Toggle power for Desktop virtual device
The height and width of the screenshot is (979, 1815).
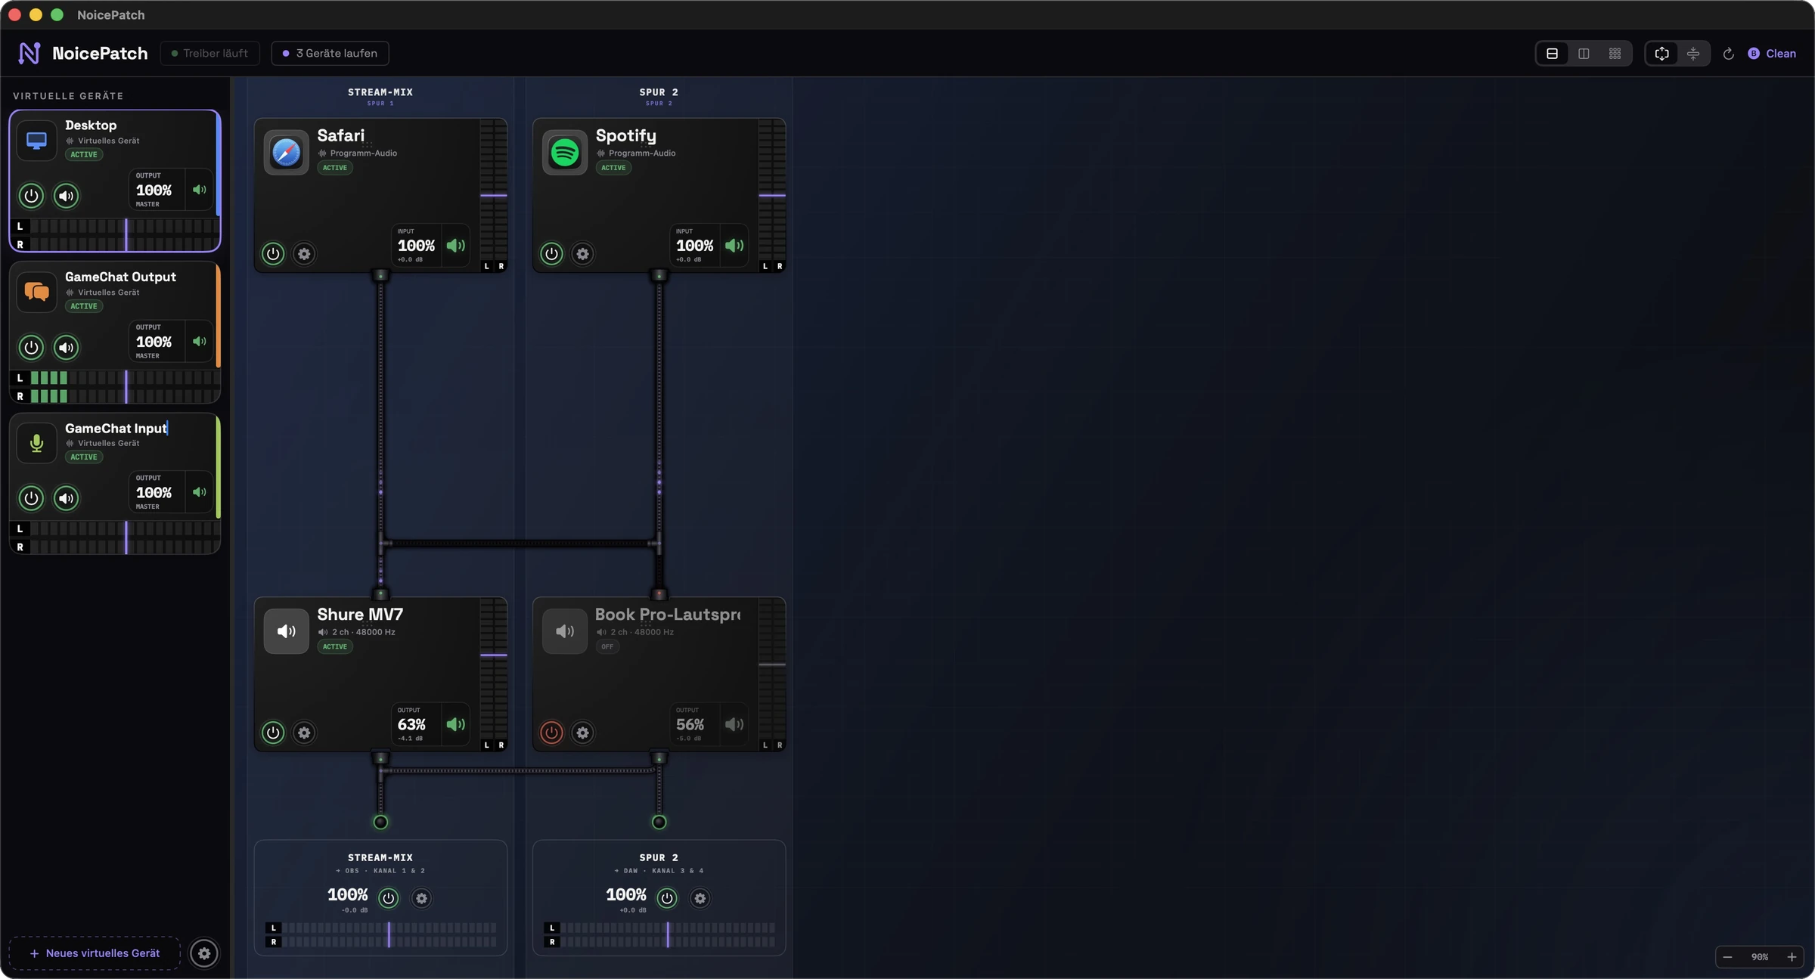(31, 196)
